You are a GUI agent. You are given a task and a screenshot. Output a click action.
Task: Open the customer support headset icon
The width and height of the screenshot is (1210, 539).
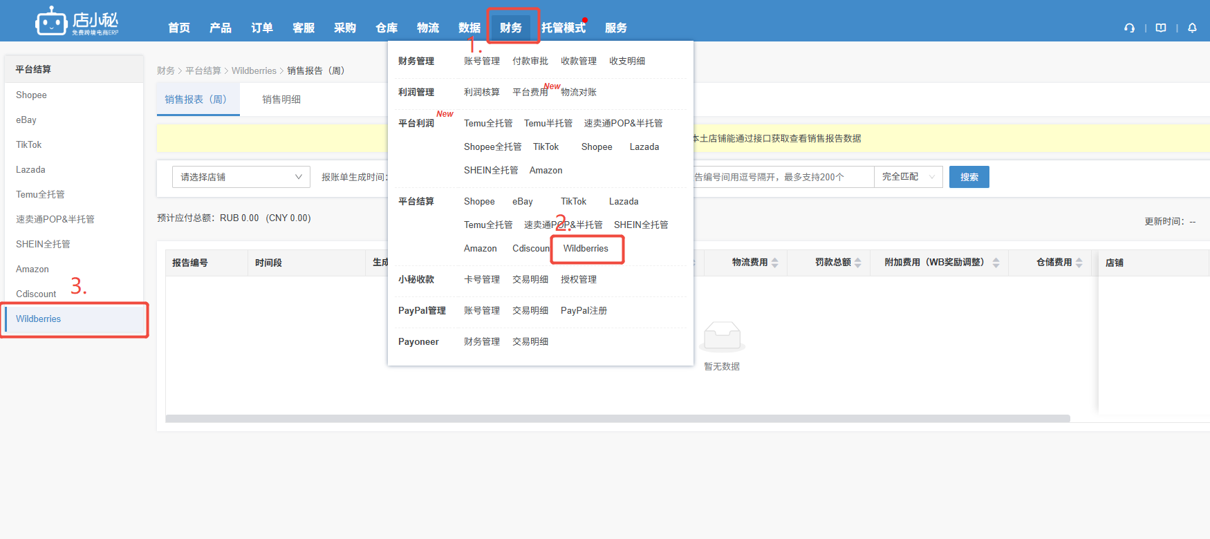point(1129,28)
